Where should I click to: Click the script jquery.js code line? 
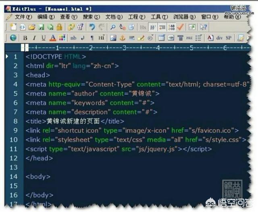[x=119, y=149]
